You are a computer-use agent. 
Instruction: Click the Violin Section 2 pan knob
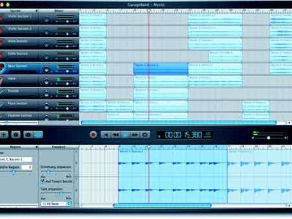(46, 32)
